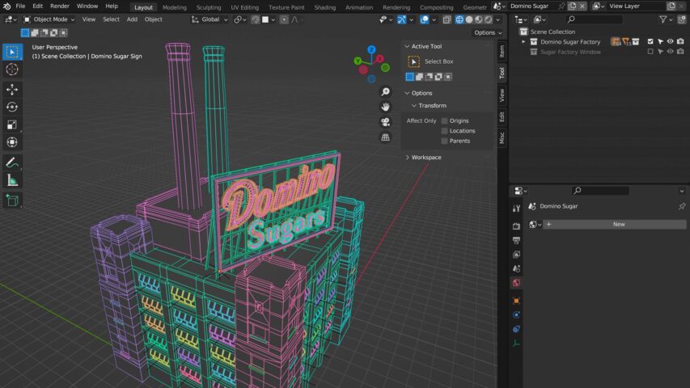The width and height of the screenshot is (690, 388).
Task: Enable the Origins checkbox
Action: [444, 120]
